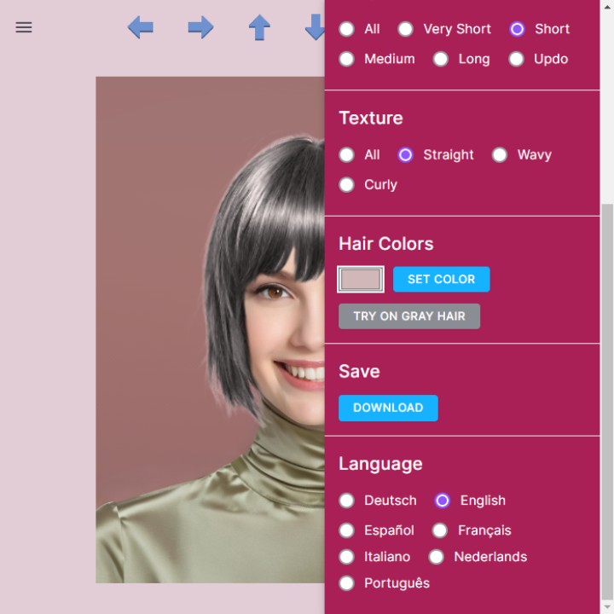This screenshot has width=614, height=614.
Task: Click Try On Gray Hair button
Action: tap(409, 316)
